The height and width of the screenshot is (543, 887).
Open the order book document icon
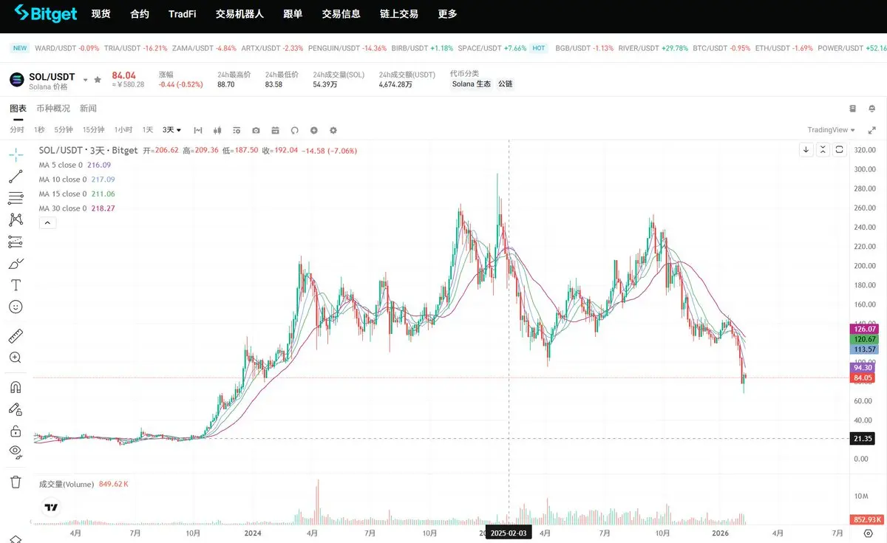click(x=852, y=109)
